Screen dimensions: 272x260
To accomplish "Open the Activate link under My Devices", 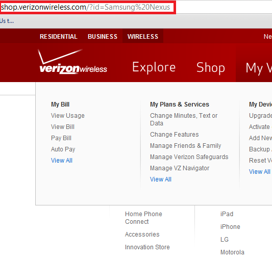I will (259, 127).
